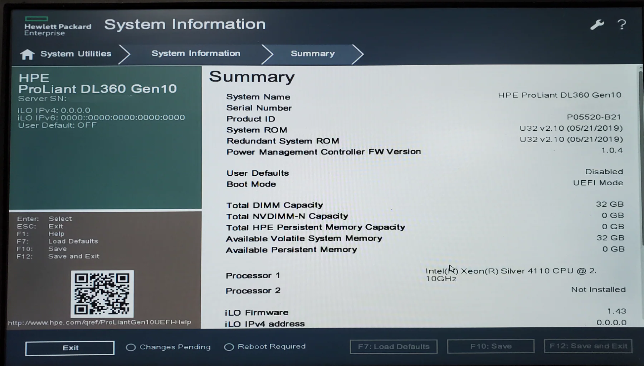Open the wrench settings icon
Image resolution: width=644 pixels, height=366 pixels.
597,24
